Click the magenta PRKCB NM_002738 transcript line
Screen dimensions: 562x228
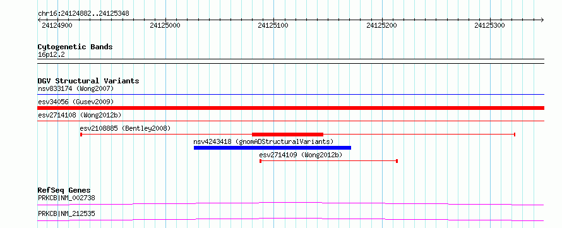click(x=290, y=203)
